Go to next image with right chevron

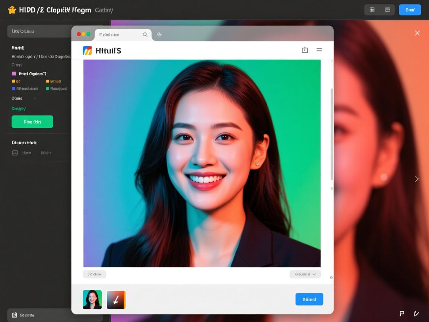pyautogui.click(x=417, y=179)
